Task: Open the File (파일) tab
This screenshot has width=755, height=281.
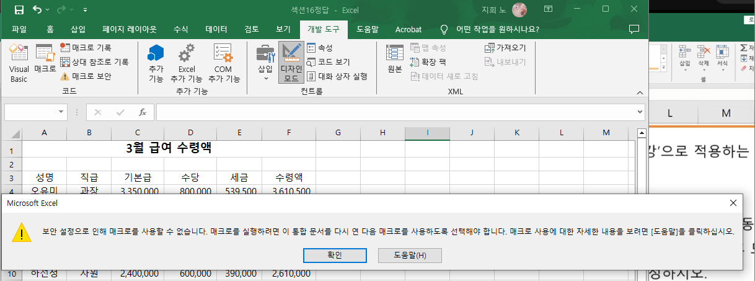Action: click(19, 29)
